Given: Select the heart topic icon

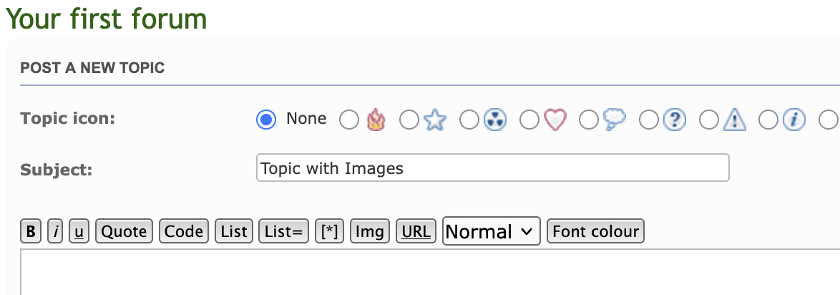Looking at the screenshot, I should 555,120.
